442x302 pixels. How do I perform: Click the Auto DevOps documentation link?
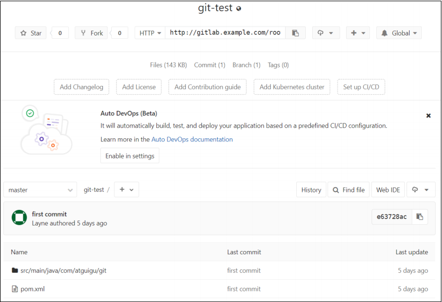(192, 139)
